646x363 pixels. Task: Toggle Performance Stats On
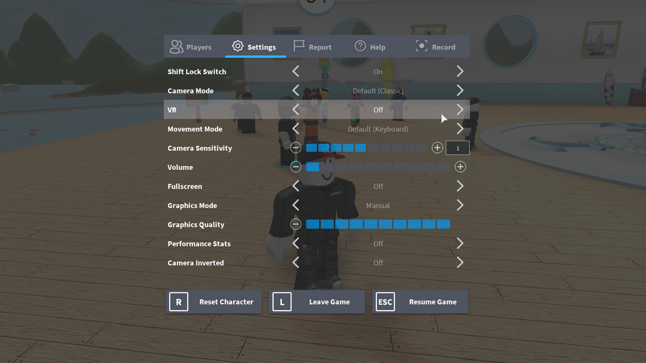coord(460,243)
